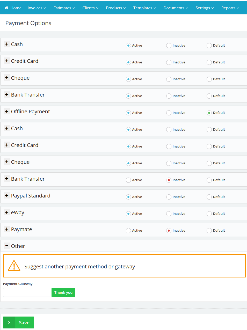Click the orange warning triangle icon
247x330 pixels.
tap(14, 266)
